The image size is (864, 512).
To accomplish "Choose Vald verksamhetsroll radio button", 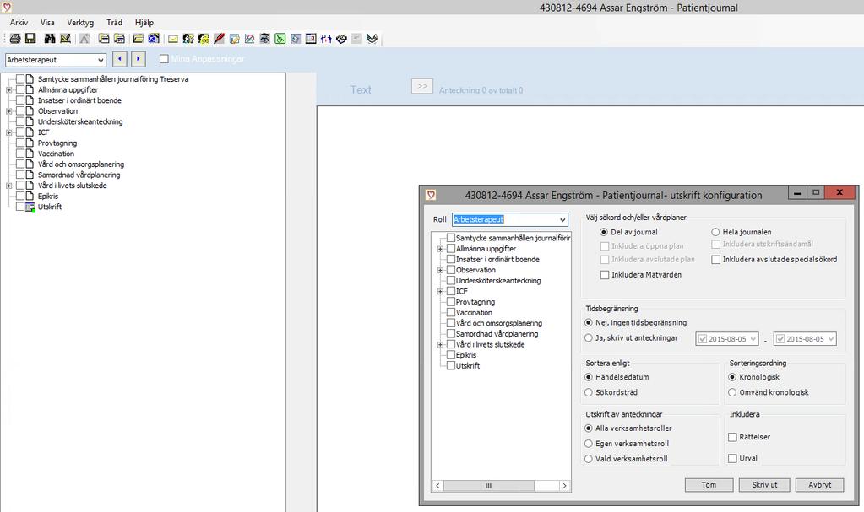I will point(589,459).
